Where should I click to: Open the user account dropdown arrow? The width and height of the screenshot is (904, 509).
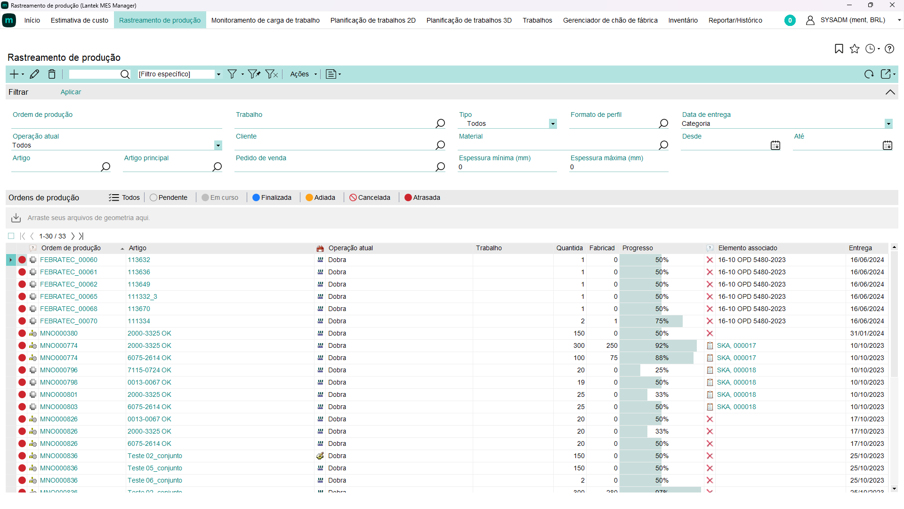pos(899,20)
